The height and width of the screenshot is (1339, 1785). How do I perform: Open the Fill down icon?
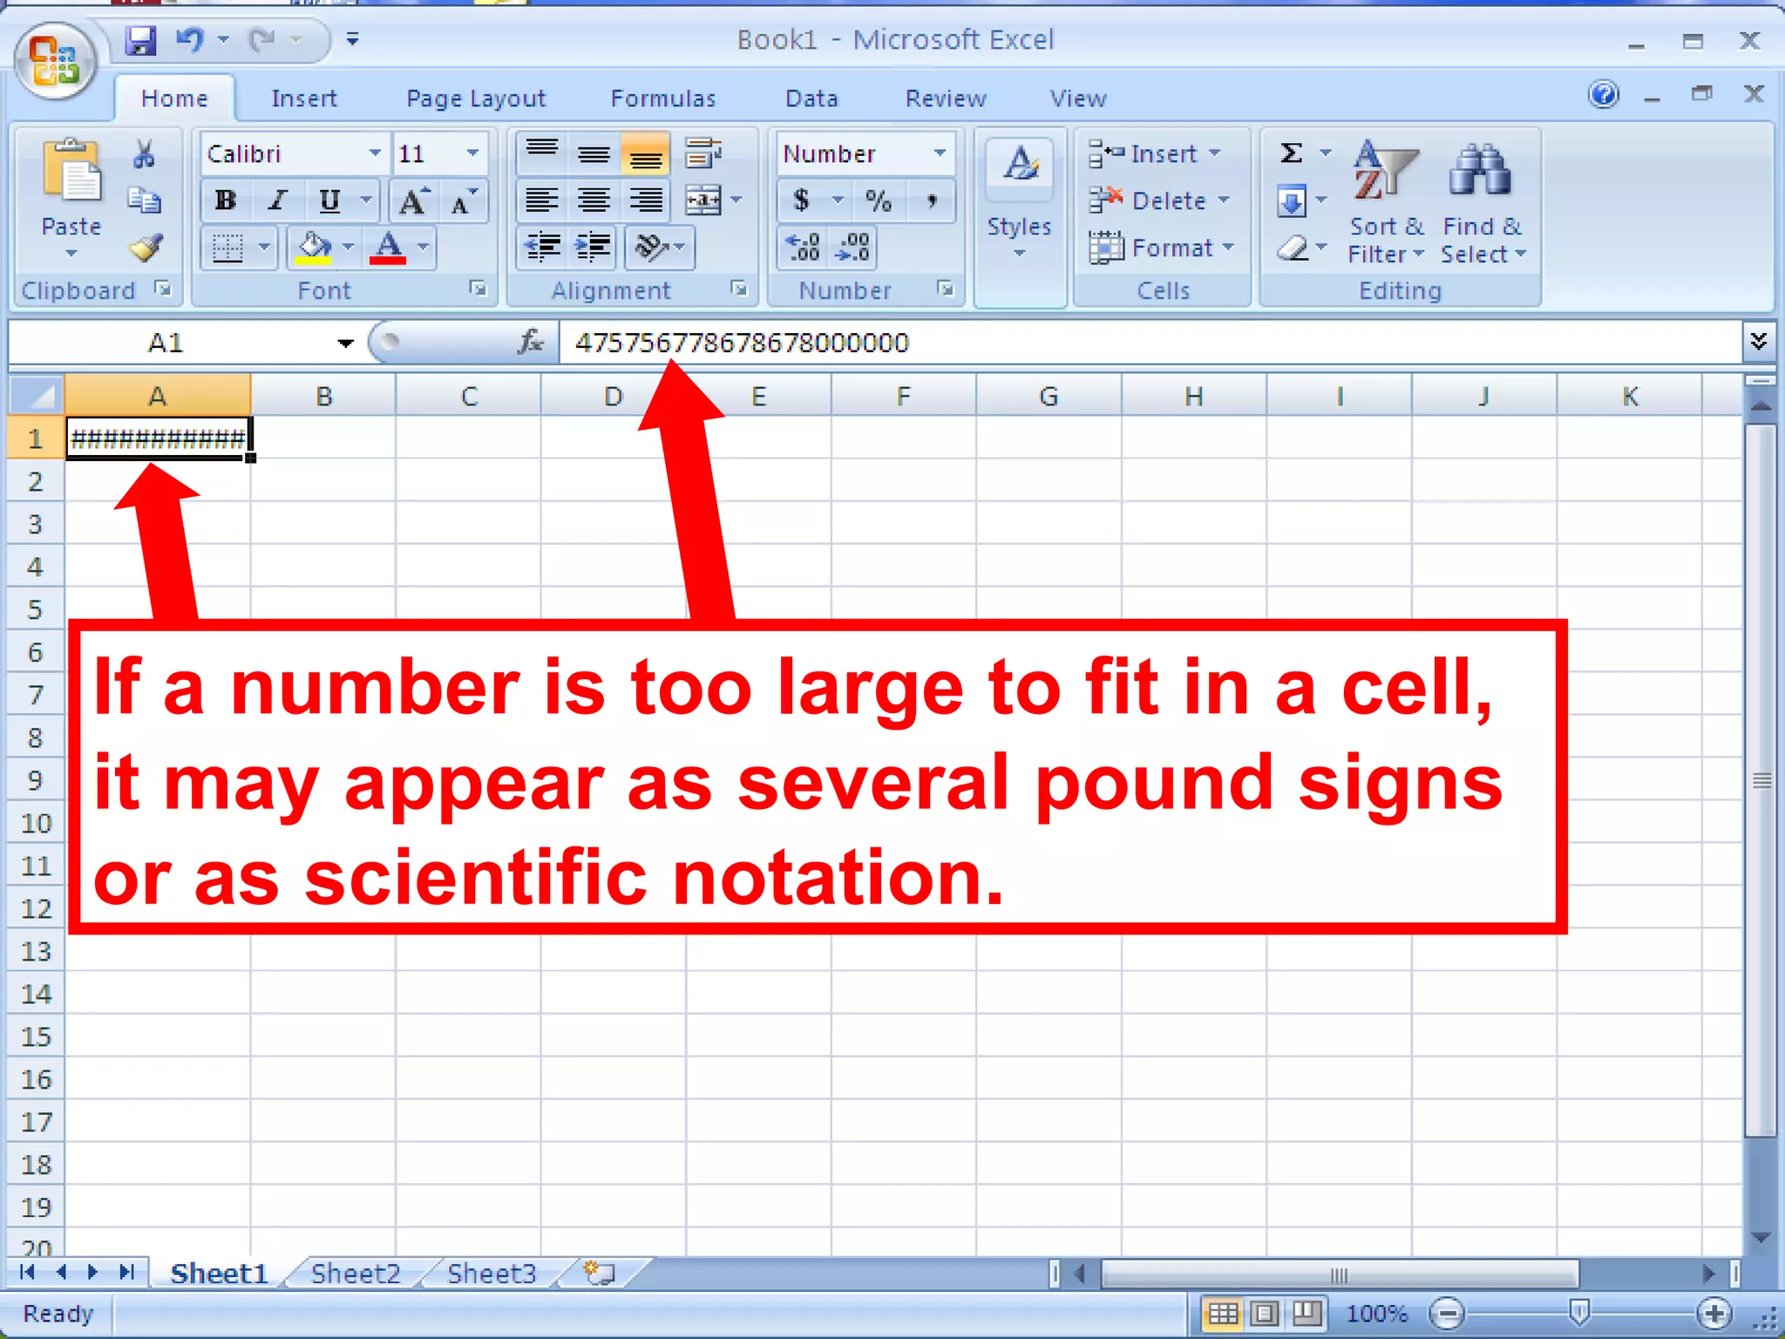click(1292, 201)
